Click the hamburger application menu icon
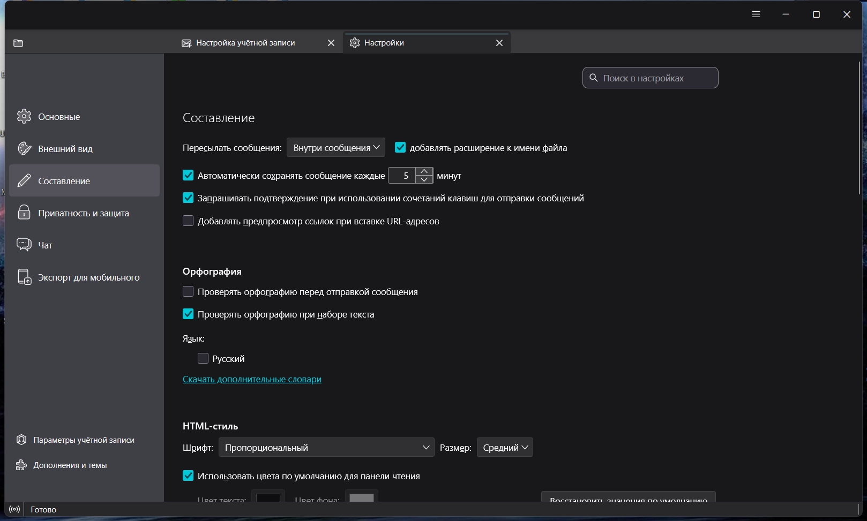This screenshot has width=867, height=521. 756,14
